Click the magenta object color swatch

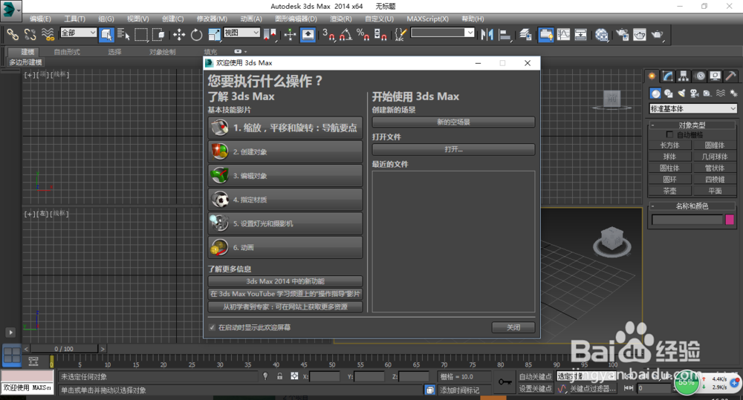(730, 219)
